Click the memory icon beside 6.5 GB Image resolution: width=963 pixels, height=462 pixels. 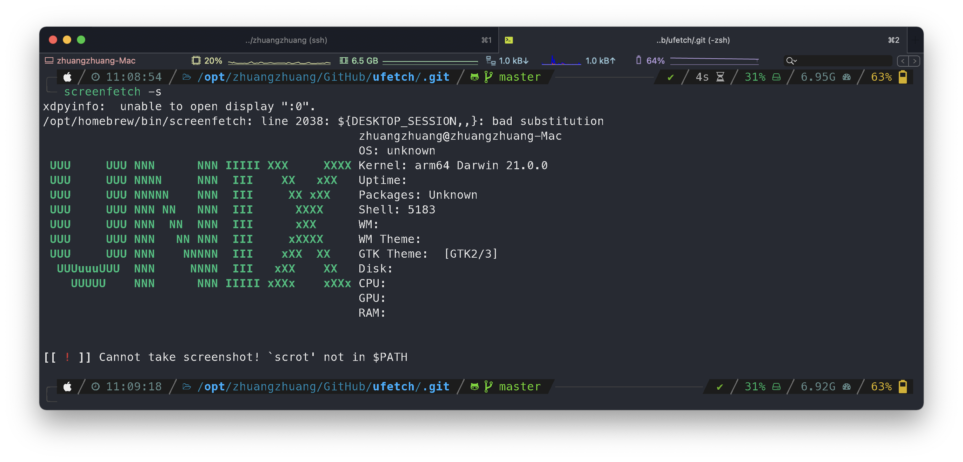[x=344, y=61]
